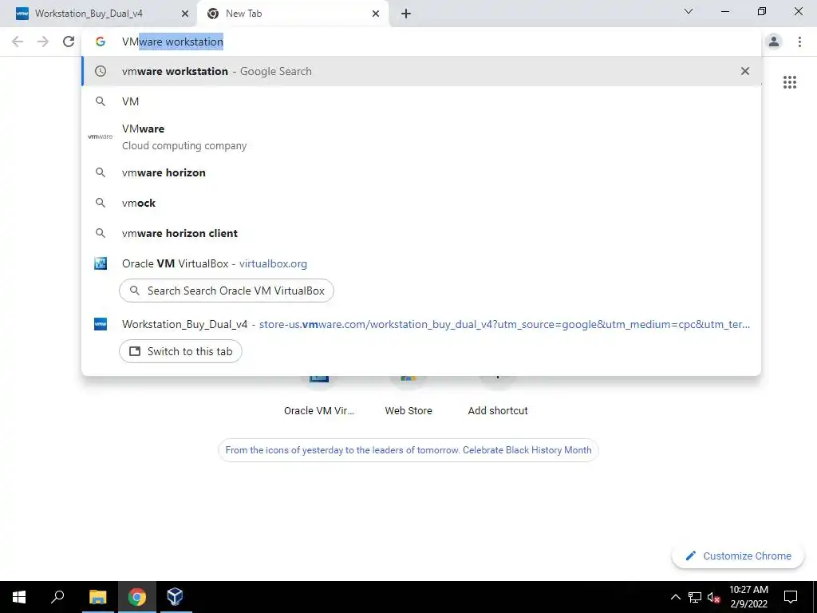Click the Chrome taskbar icon

137,597
